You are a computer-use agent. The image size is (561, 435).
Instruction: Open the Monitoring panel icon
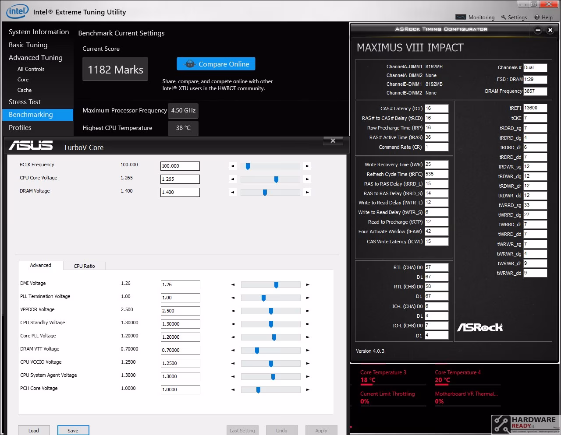click(461, 17)
